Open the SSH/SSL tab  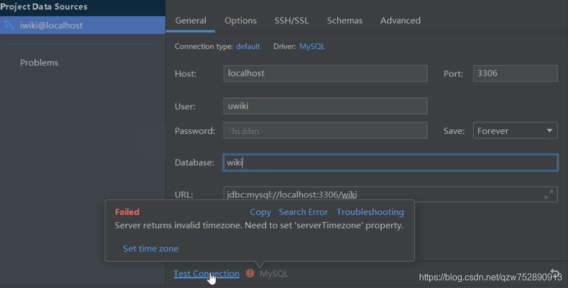point(292,21)
